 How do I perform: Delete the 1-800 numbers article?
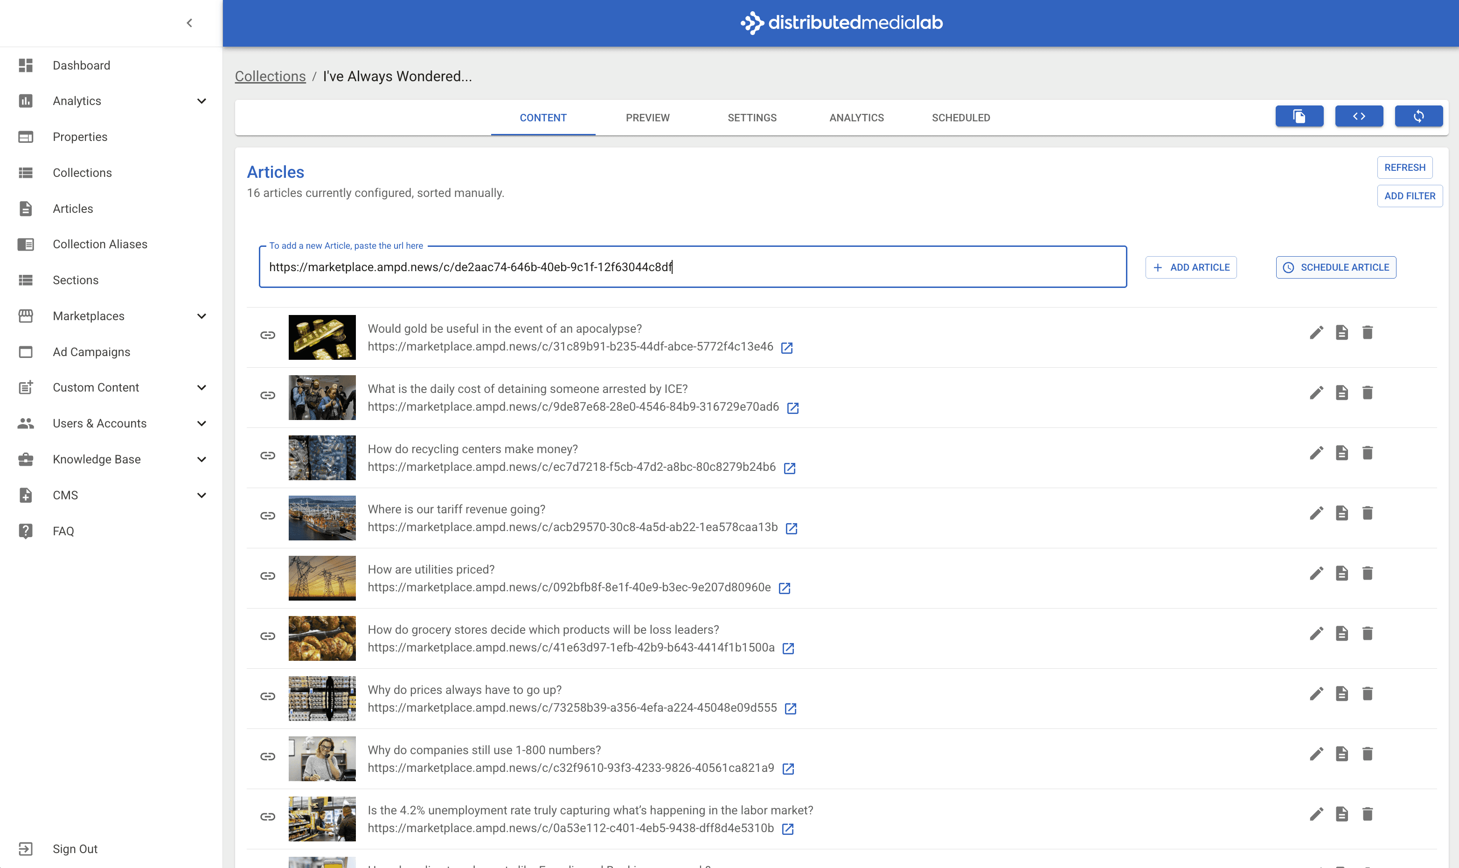tap(1367, 754)
